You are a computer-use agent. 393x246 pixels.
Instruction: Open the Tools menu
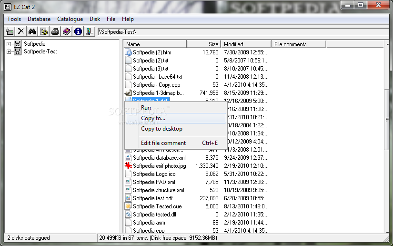[14, 19]
